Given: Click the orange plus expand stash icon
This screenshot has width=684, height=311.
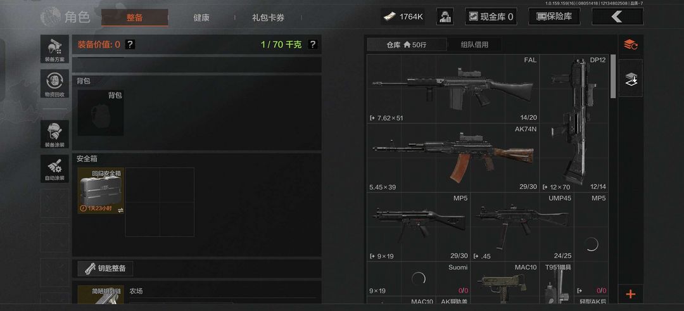Looking at the screenshot, I should tap(630, 294).
